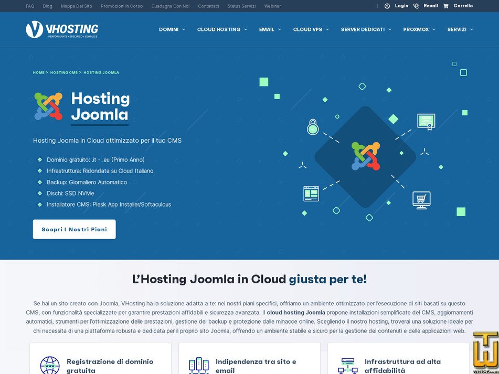Viewport: 499px width, 374px height.
Task: Click the globe icon for domain registration
Action: point(49,365)
